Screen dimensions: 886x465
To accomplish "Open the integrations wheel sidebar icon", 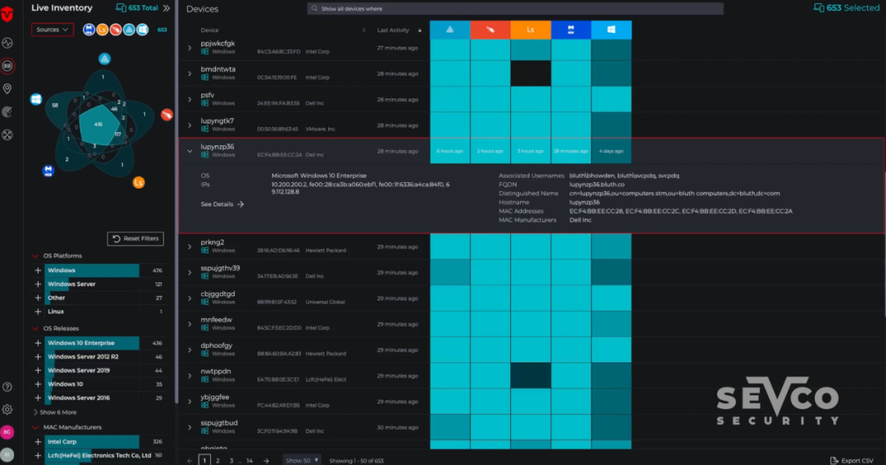I will pyautogui.click(x=7, y=135).
